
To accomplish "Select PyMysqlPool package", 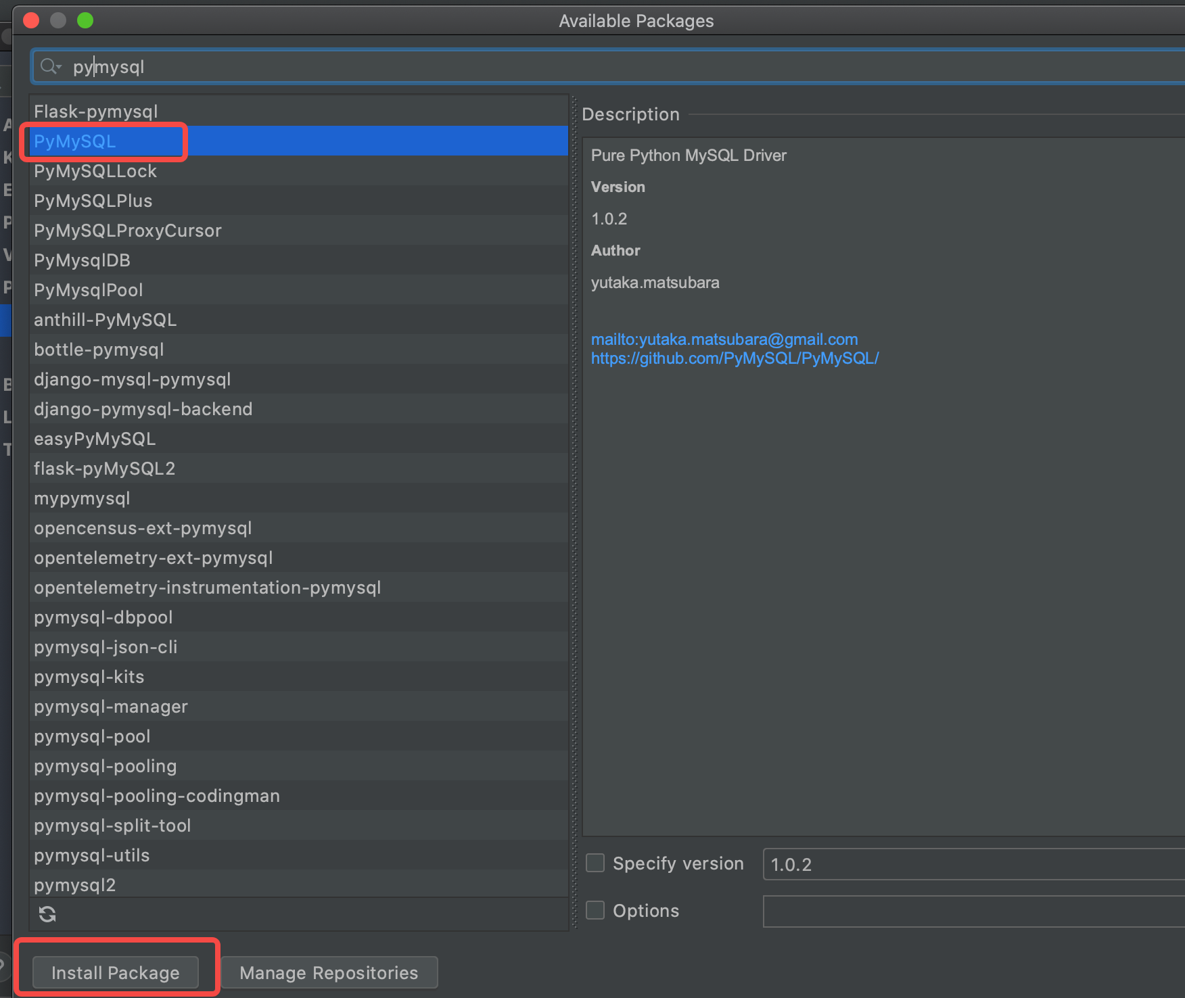I will pyautogui.click(x=299, y=289).
